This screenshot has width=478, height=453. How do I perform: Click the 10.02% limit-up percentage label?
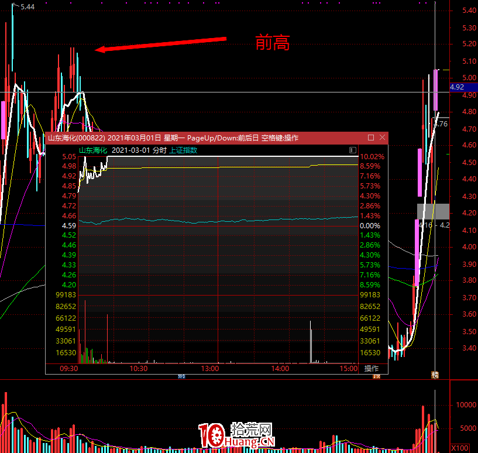pyautogui.click(x=372, y=157)
